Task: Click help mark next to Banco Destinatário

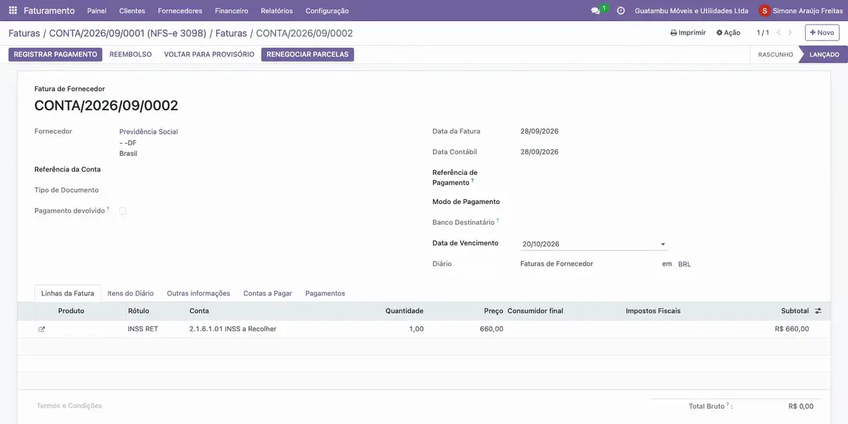Action: [x=498, y=220]
